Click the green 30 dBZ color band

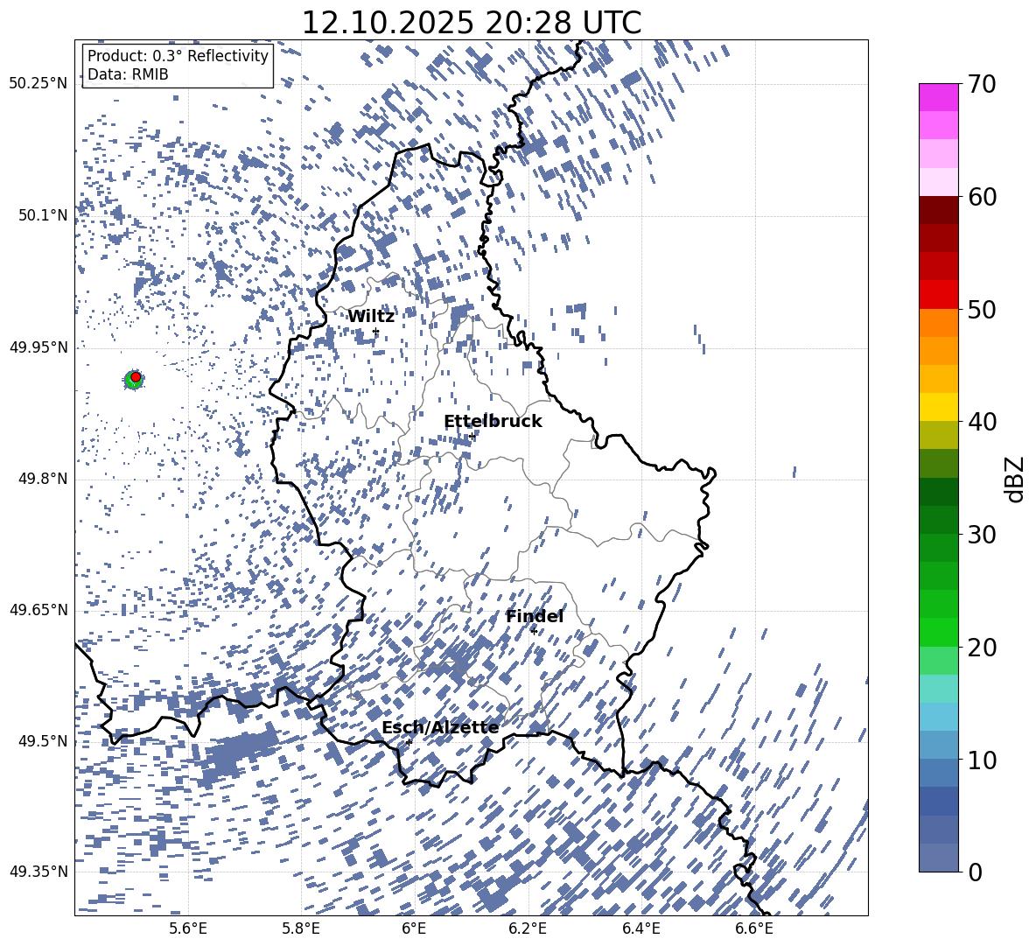[x=938, y=548]
